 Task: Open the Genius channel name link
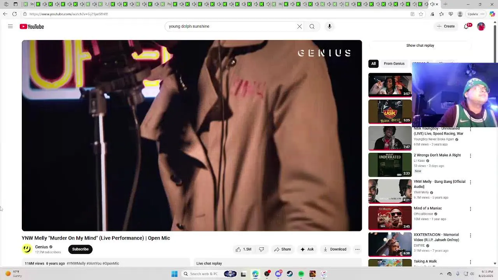click(x=42, y=247)
